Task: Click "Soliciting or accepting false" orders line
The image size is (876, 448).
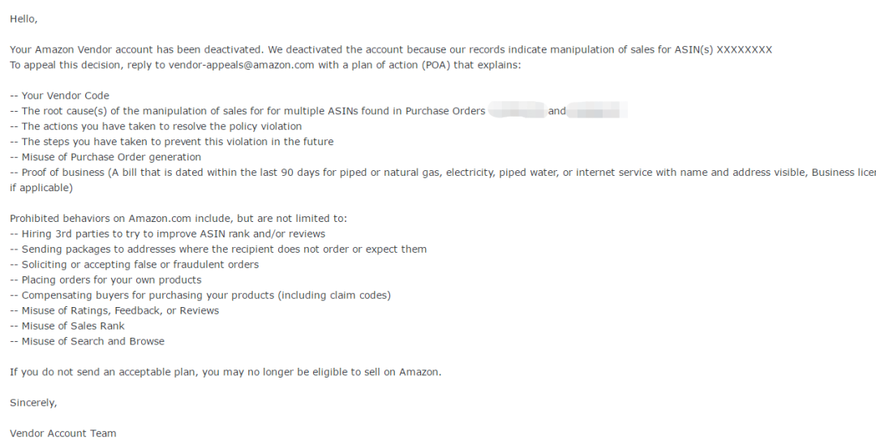Action: 135,265
